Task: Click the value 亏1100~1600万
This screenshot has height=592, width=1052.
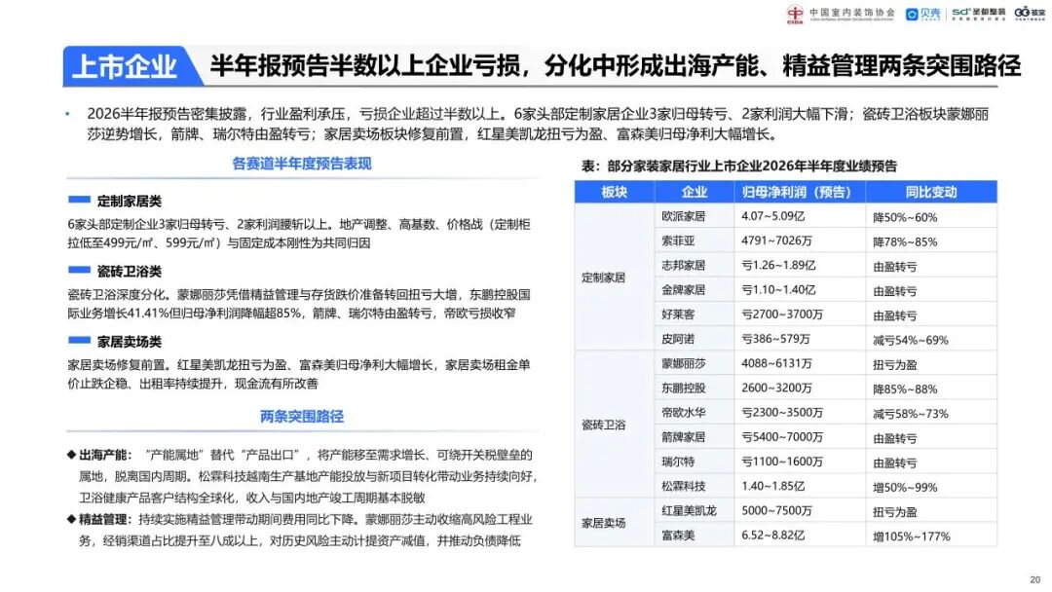Action: pyautogui.click(x=781, y=462)
